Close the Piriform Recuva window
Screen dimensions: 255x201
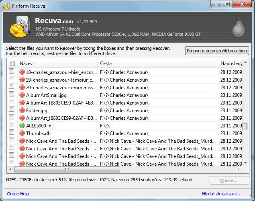pos(242,4)
